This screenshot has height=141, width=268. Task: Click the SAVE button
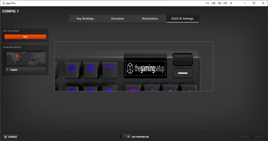point(259,137)
